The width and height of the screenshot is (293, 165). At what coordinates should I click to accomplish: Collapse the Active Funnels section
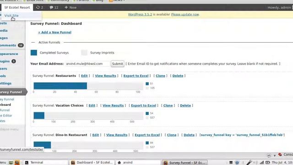click(x=33, y=43)
